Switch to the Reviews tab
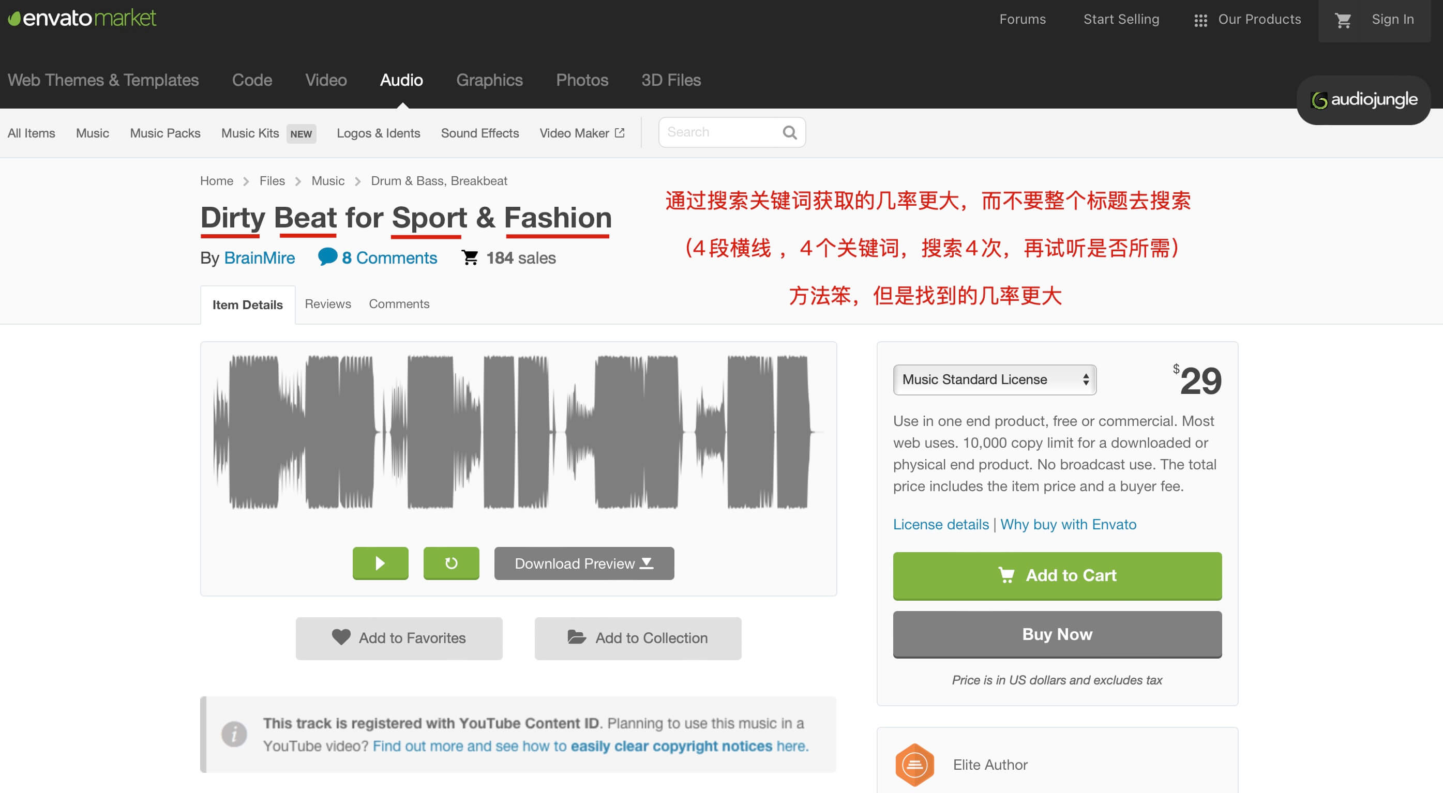The image size is (1443, 793). pyautogui.click(x=328, y=304)
